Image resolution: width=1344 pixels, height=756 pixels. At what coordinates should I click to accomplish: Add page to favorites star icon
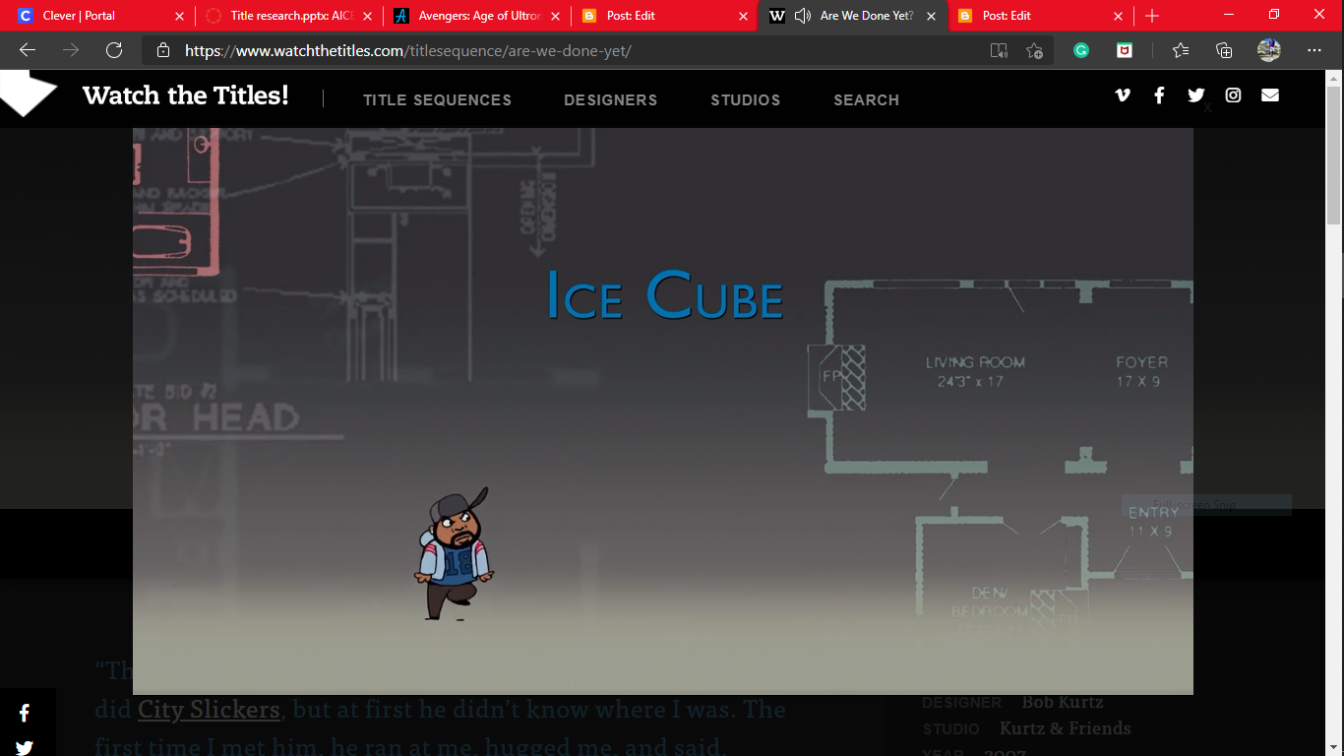pyautogui.click(x=1034, y=50)
